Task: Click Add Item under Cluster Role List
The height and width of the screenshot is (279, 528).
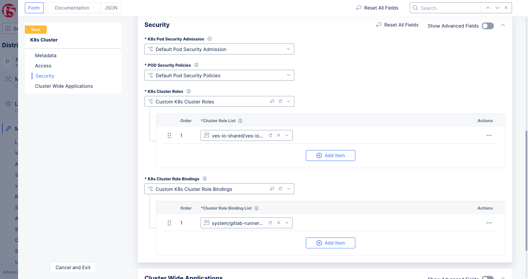Action: (330, 155)
